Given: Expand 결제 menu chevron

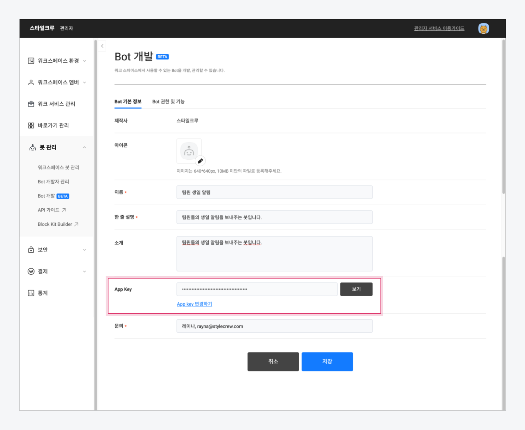Looking at the screenshot, I should pos(84,271).
